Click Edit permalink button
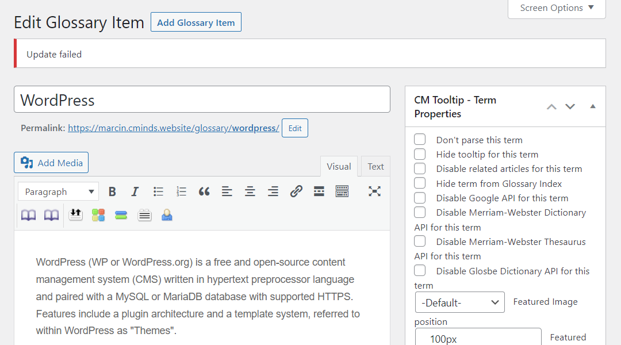This screenshot has width=621, height=345. 294,128
